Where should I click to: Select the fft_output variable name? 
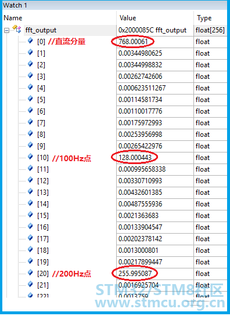pos(41,30)
